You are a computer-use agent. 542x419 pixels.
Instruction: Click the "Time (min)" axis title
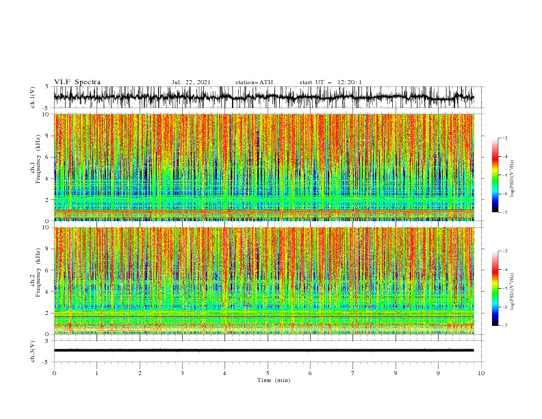coord(274,380)
